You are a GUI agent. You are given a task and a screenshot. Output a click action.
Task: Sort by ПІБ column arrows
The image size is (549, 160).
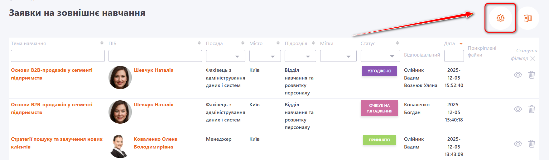click(x=199, y=43)
